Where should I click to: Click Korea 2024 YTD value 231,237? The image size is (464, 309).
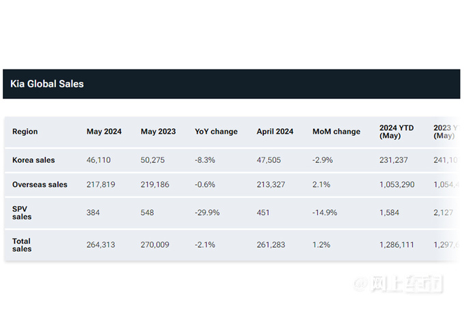click(x=394, y=160)
